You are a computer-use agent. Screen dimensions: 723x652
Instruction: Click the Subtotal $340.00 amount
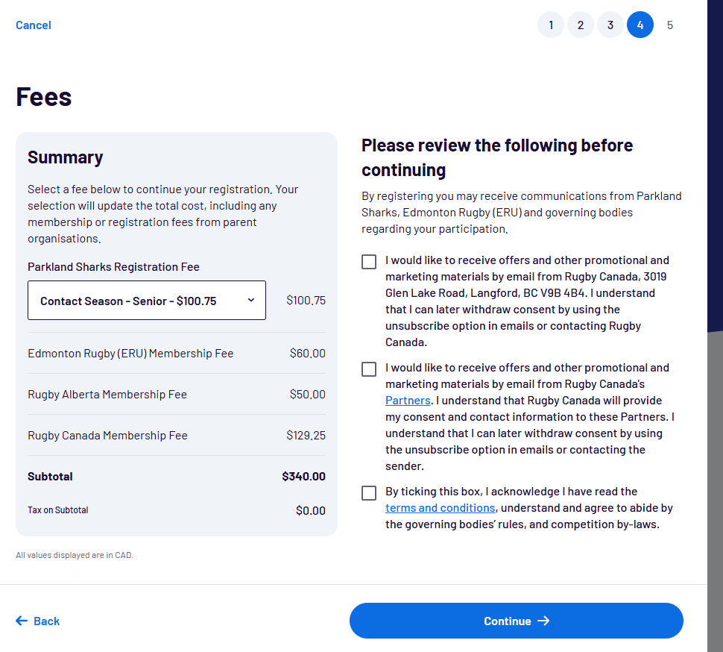pos(303,476)
